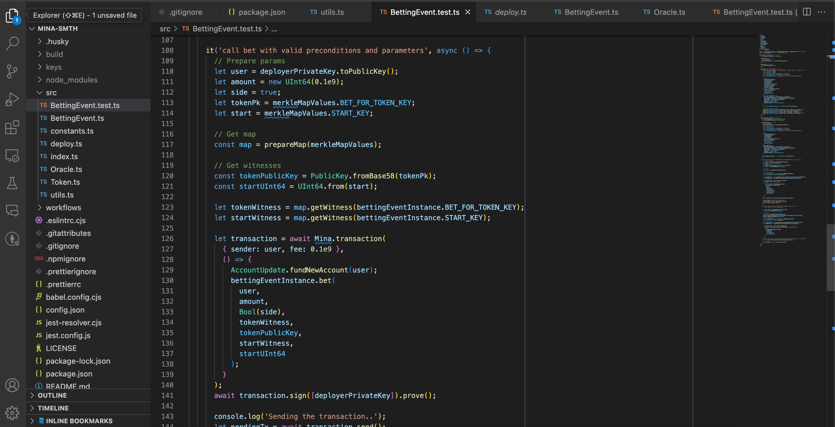This screenshot has width=835, height=427.
Task: Open the .eslintrc.cjs file
Action: tap(88, 220)
